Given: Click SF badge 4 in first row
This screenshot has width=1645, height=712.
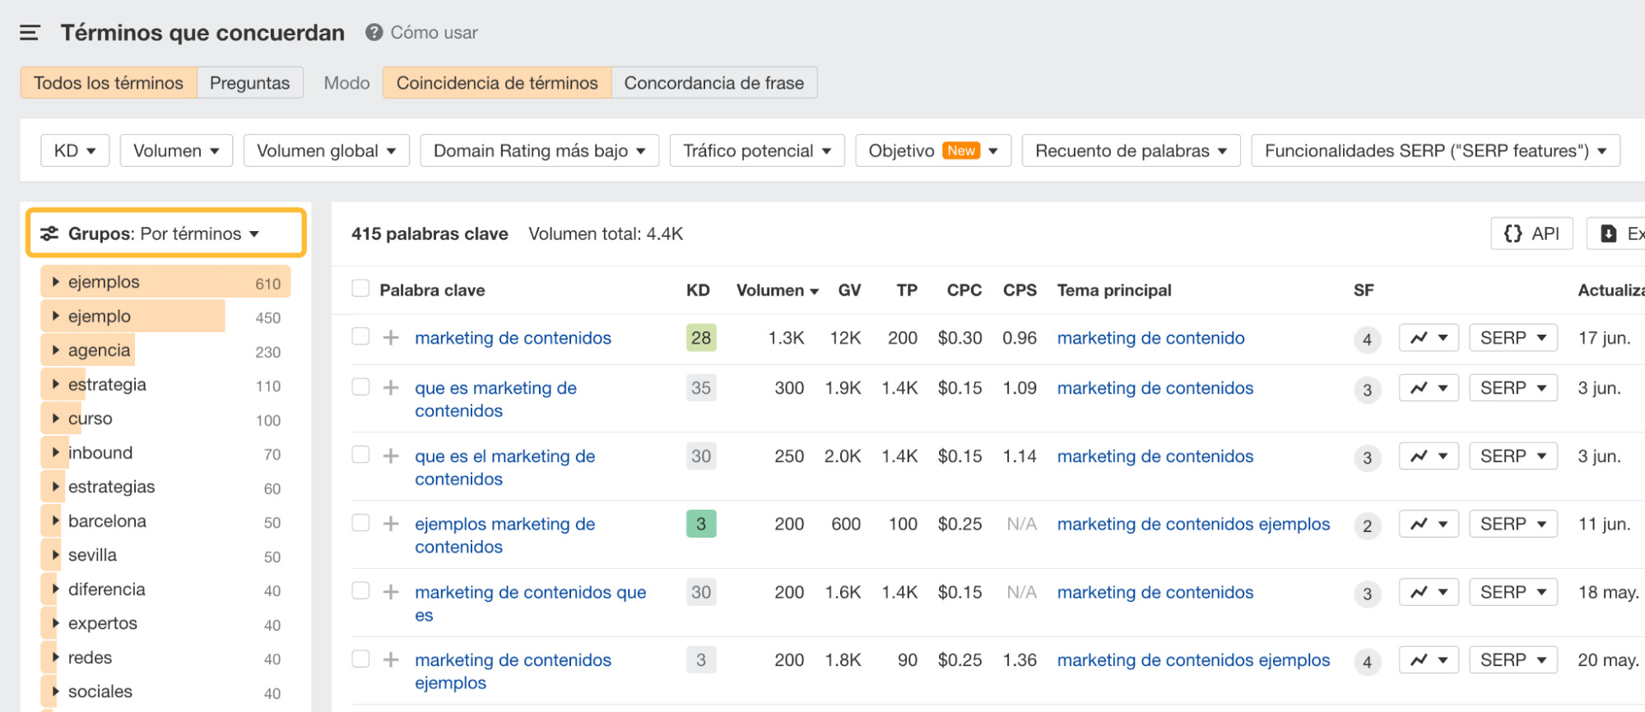Looking at the screenshot, I should point(1367,339).
